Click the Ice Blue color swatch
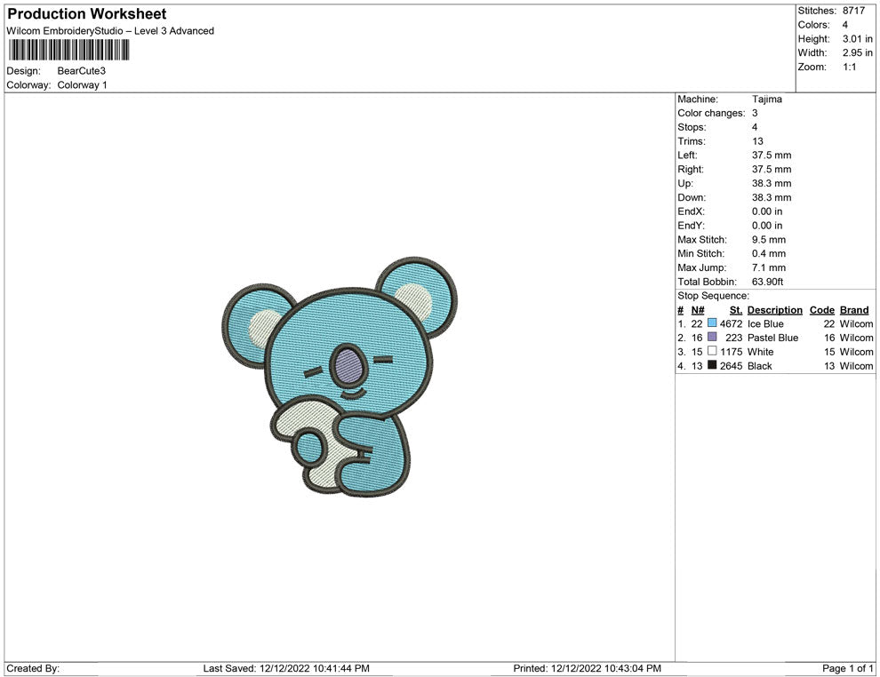 (x=712, y=323)
